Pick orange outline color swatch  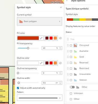55,63
